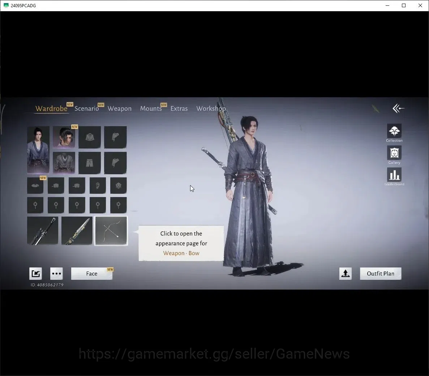Open the hair ornament slot next to hat slot
The width and height of the screenshot is (429, 376).
[56, 185]
